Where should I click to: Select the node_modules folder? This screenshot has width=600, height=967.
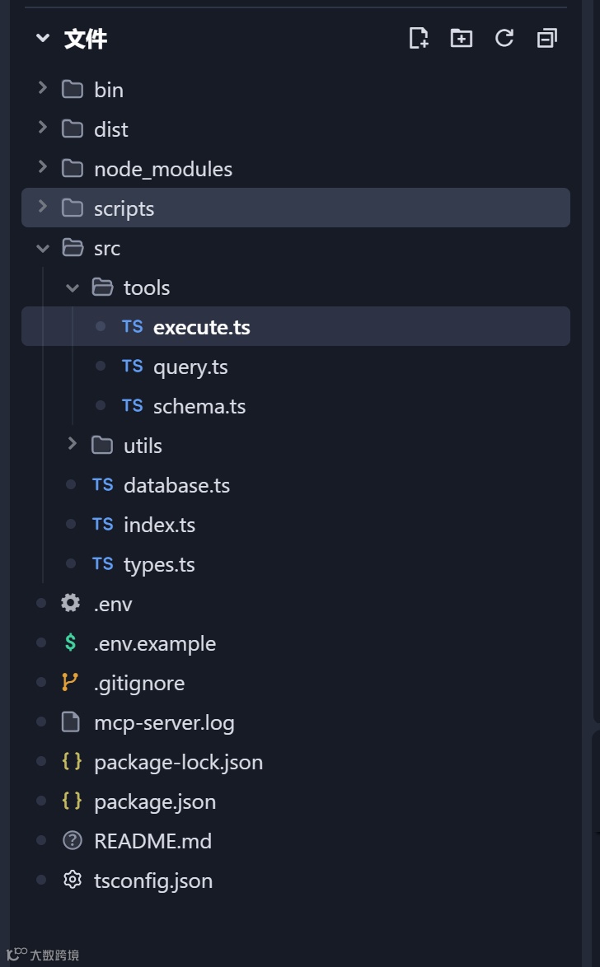(x=163, y=169)
